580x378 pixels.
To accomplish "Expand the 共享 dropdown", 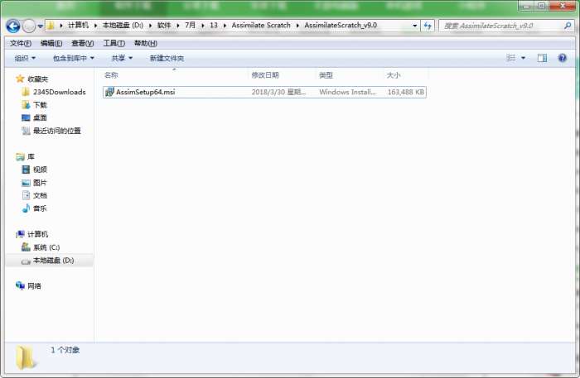I will point(122,58).
